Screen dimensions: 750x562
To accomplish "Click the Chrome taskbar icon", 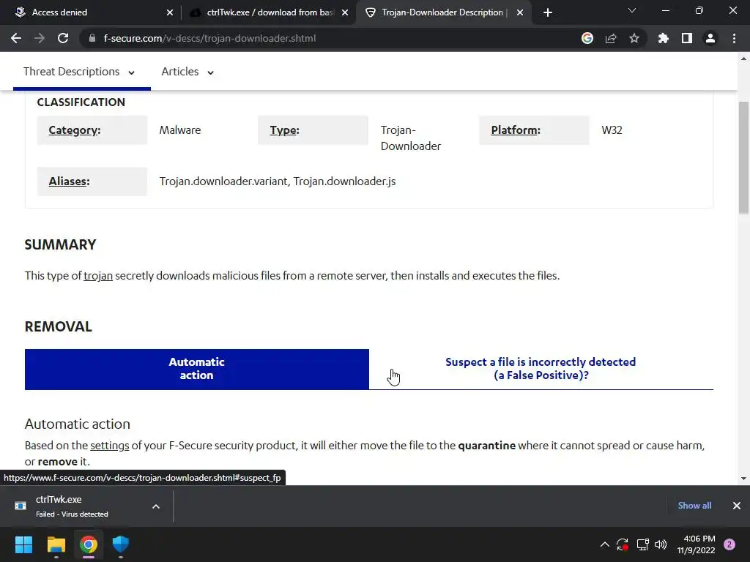I will [89, 544].
